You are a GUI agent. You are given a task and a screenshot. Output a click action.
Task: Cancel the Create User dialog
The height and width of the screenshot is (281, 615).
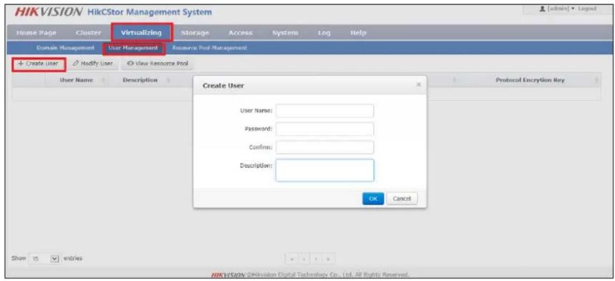[402, 199]
